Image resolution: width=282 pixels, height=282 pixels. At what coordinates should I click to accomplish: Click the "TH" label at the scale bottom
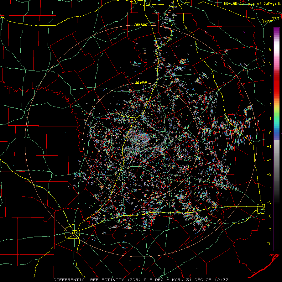(269, 244)
